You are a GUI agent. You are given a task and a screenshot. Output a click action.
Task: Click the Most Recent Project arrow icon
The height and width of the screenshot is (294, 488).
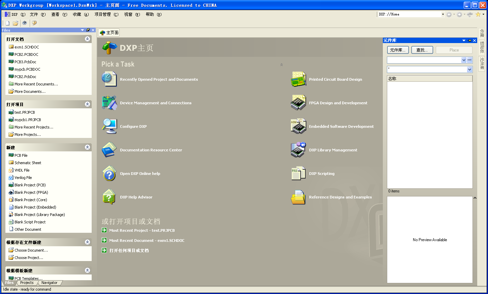(x=104, y=230)
